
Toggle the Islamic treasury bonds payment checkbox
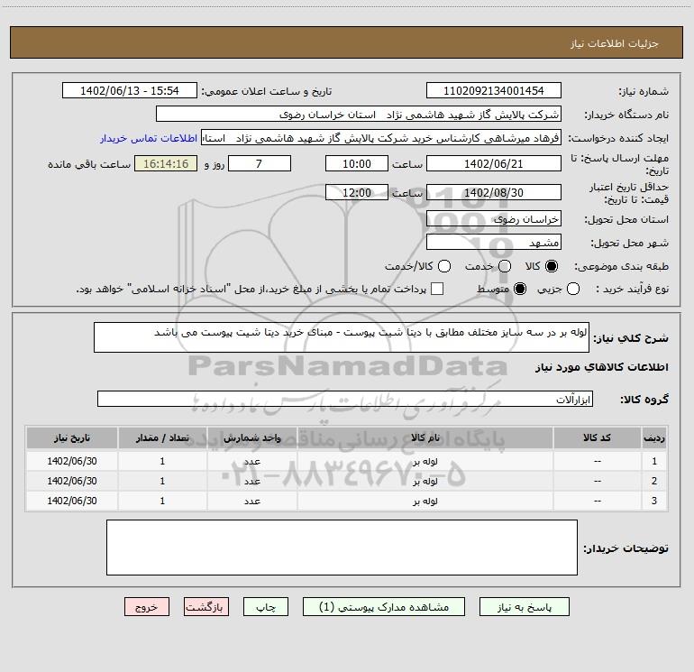(x=438, y=289)
